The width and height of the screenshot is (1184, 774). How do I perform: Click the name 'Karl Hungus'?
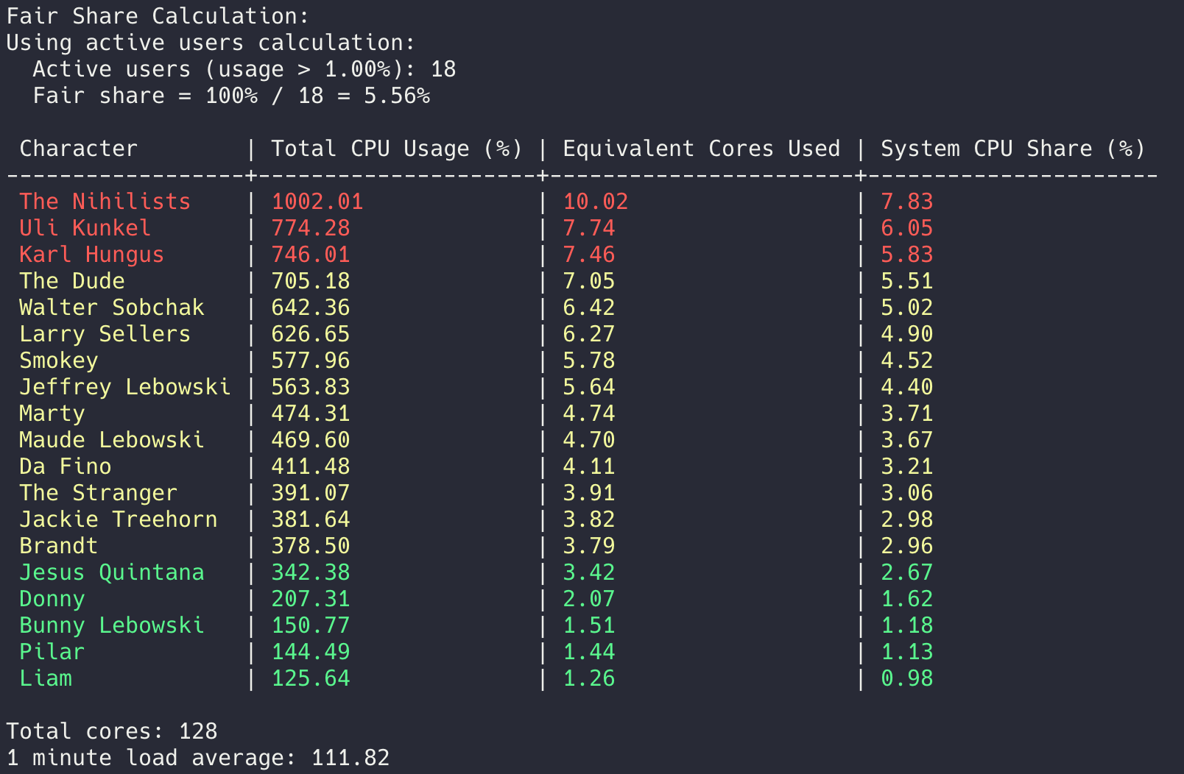point(92,255)
